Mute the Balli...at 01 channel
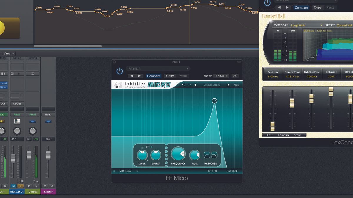This screenshot has height=198, width=353. (x=13, y=186)
